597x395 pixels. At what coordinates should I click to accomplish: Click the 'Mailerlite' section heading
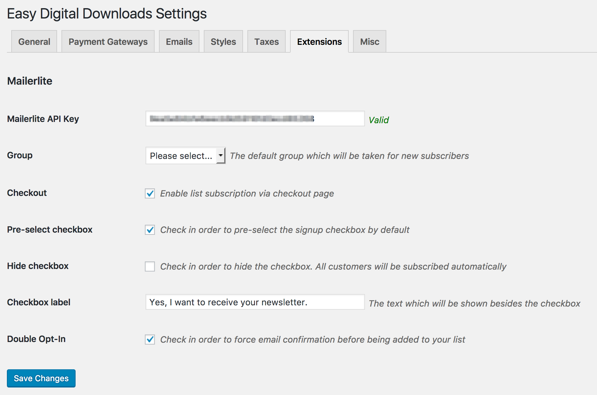(x=30, y=81)
